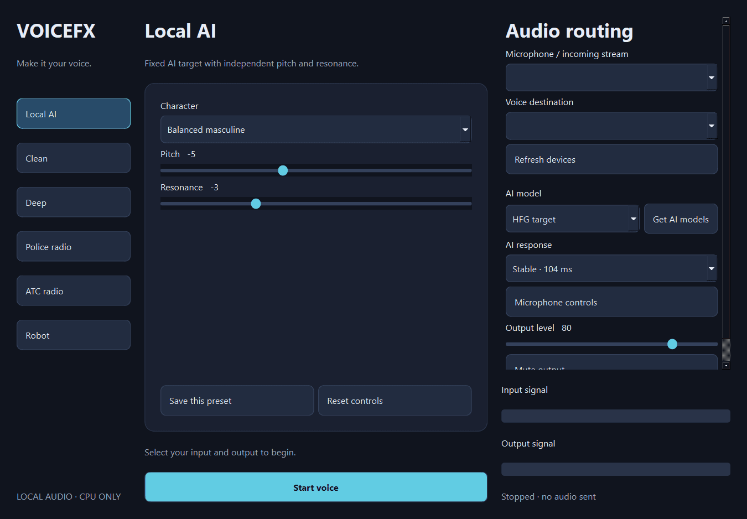Click the Resonance slider track
This screenshot has height=519, width=747.
(x=316, y=204)
